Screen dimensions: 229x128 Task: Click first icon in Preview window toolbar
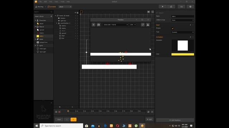93,25
